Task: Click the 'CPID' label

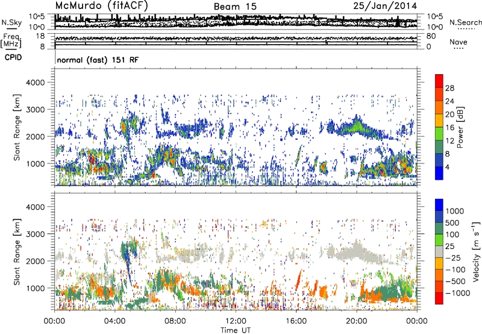Action: (13, 57)
